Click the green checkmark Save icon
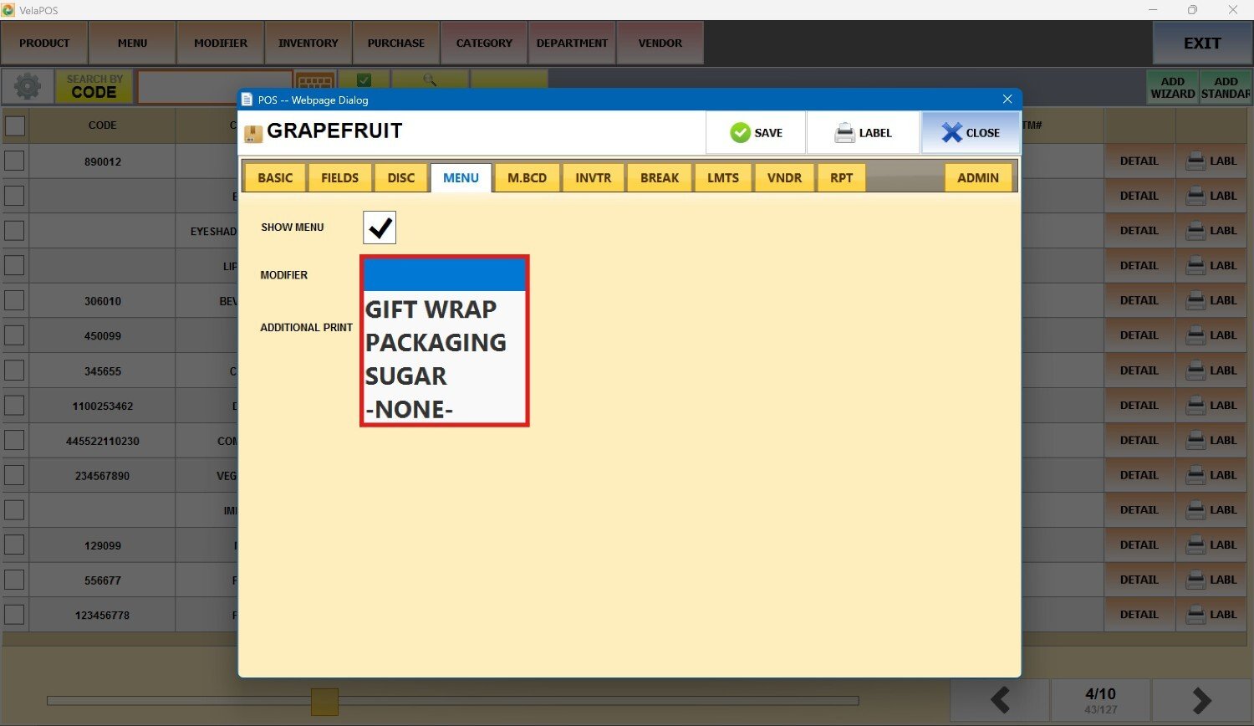This screenshot has width=1254, height=726. pos(740,133)
